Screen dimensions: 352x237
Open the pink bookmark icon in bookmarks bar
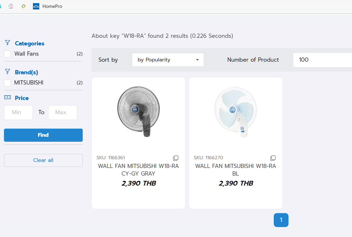coord(11,6)
